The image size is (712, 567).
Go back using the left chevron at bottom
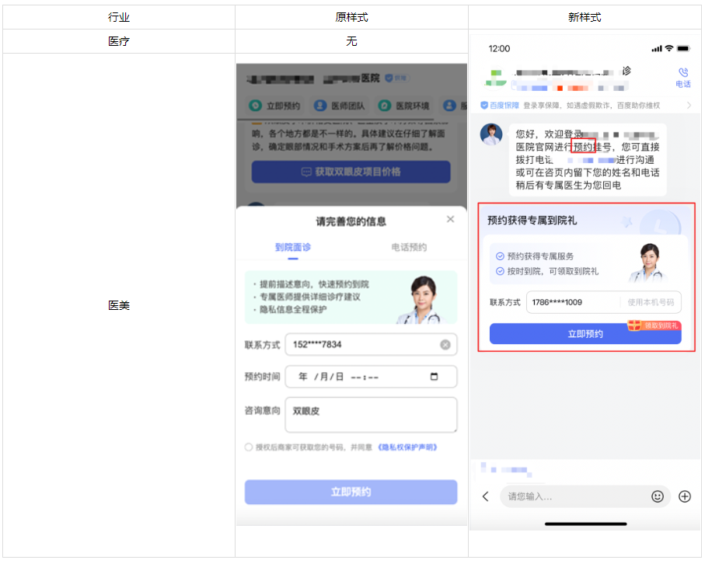point(486,496)
